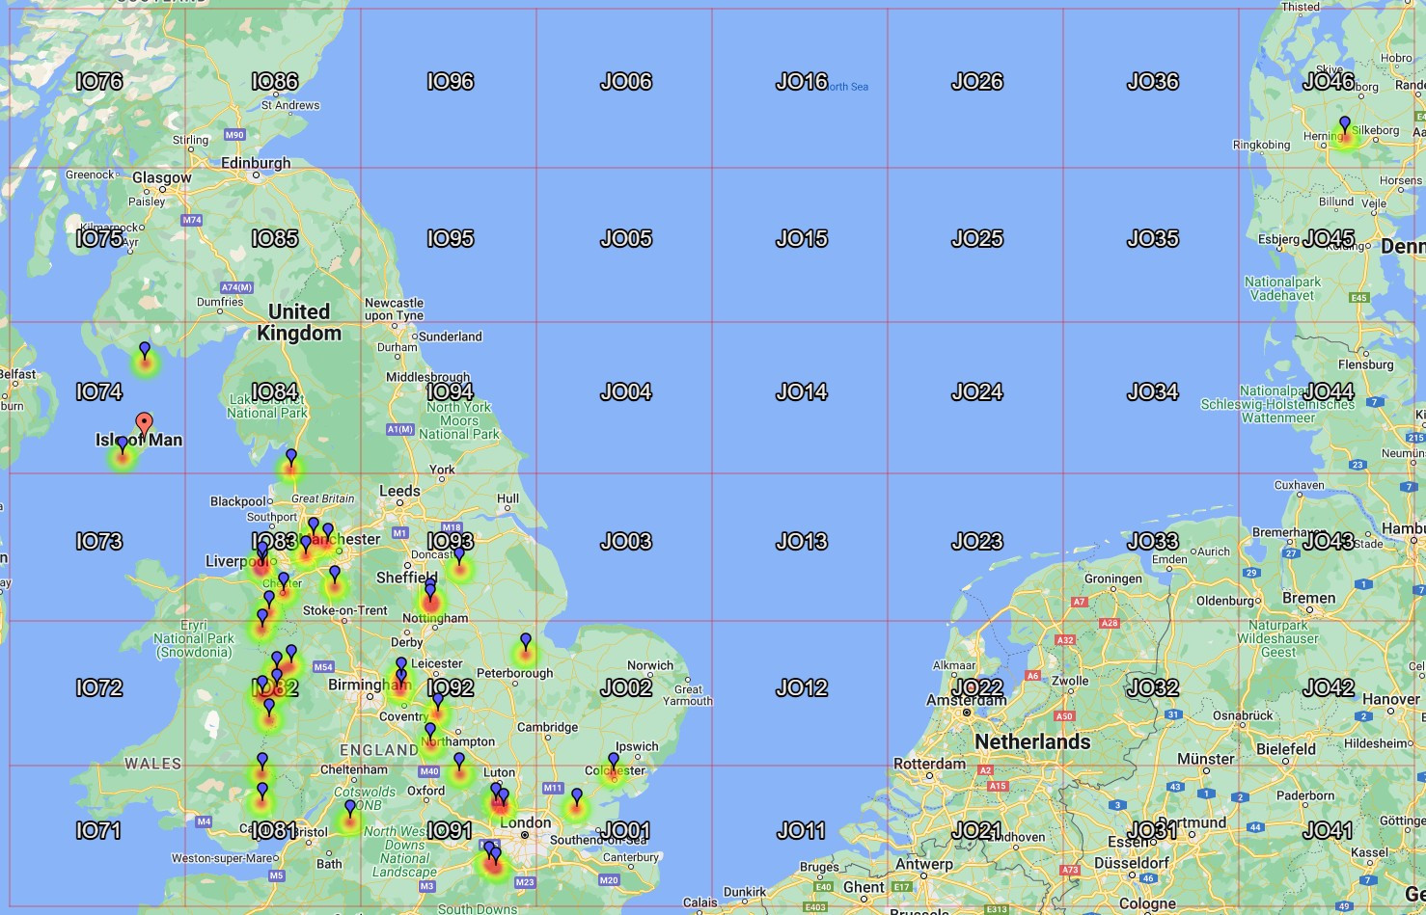Click the IO96 grid square label
Viewport: 1426px width, 915px height.
tap(451, 82)
